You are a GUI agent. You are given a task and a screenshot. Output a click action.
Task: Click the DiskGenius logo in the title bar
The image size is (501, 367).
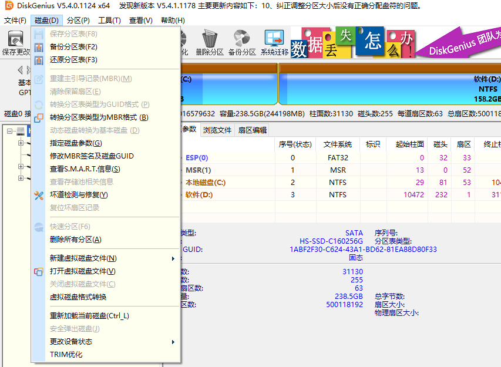[x=9, y=5]
